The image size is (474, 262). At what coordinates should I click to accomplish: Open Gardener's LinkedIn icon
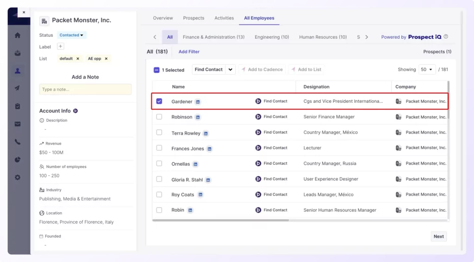click(x=198, y=102)
